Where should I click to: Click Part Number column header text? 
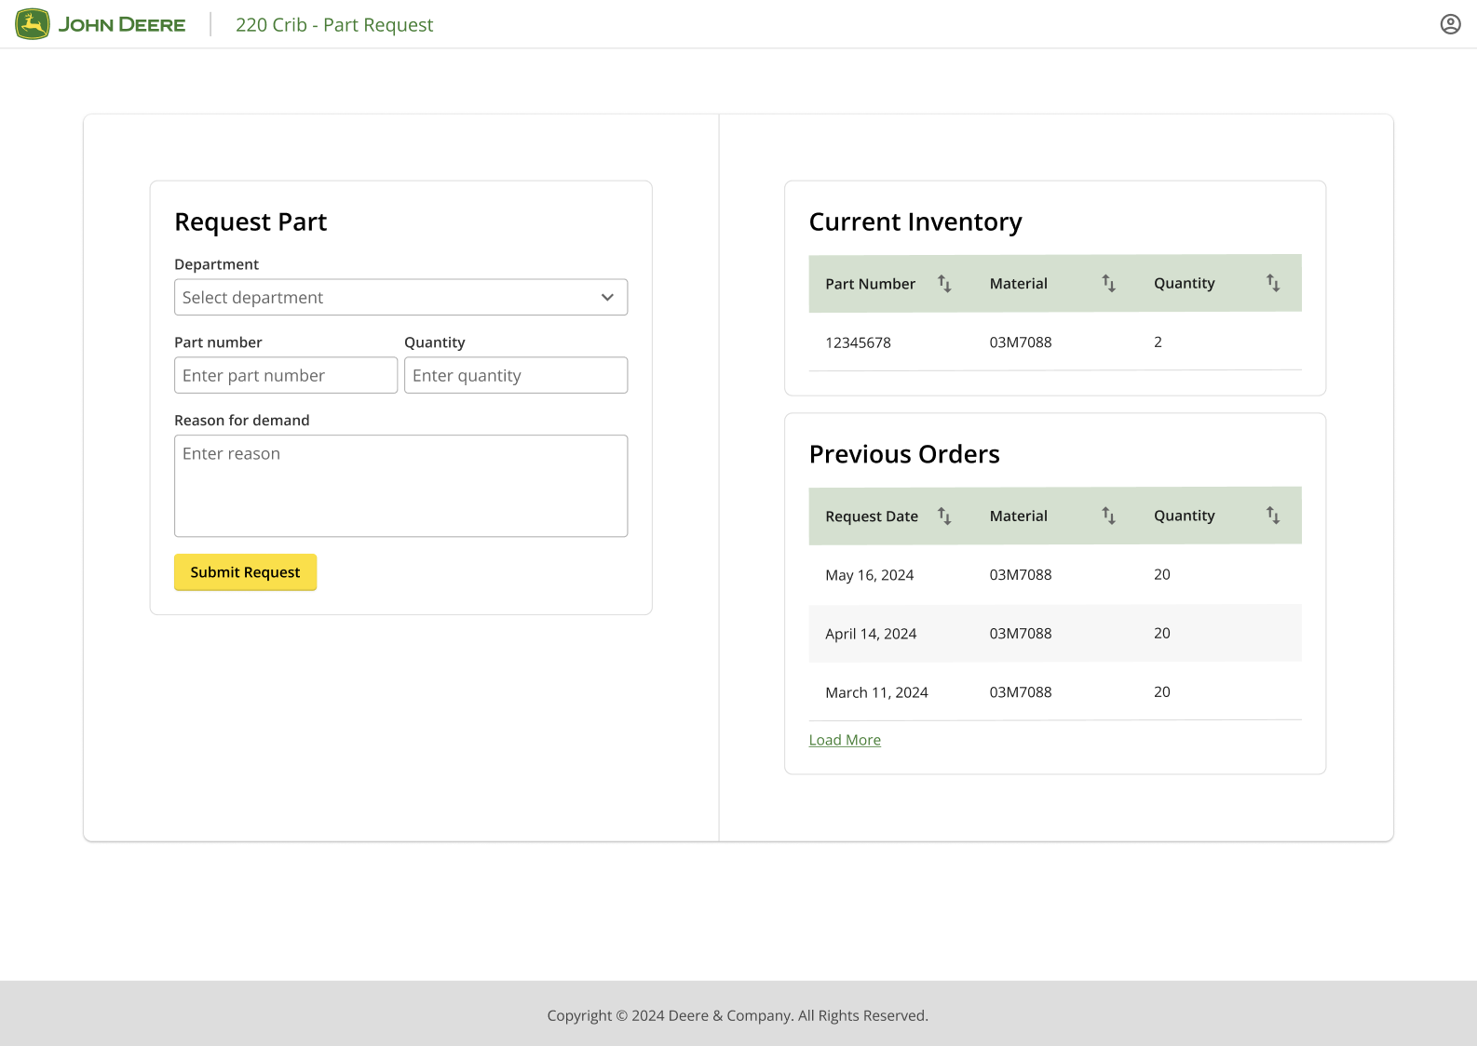(870, 284)
